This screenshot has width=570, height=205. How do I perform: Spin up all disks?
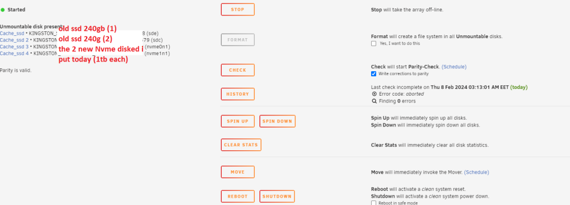click(x=238, y=121)
